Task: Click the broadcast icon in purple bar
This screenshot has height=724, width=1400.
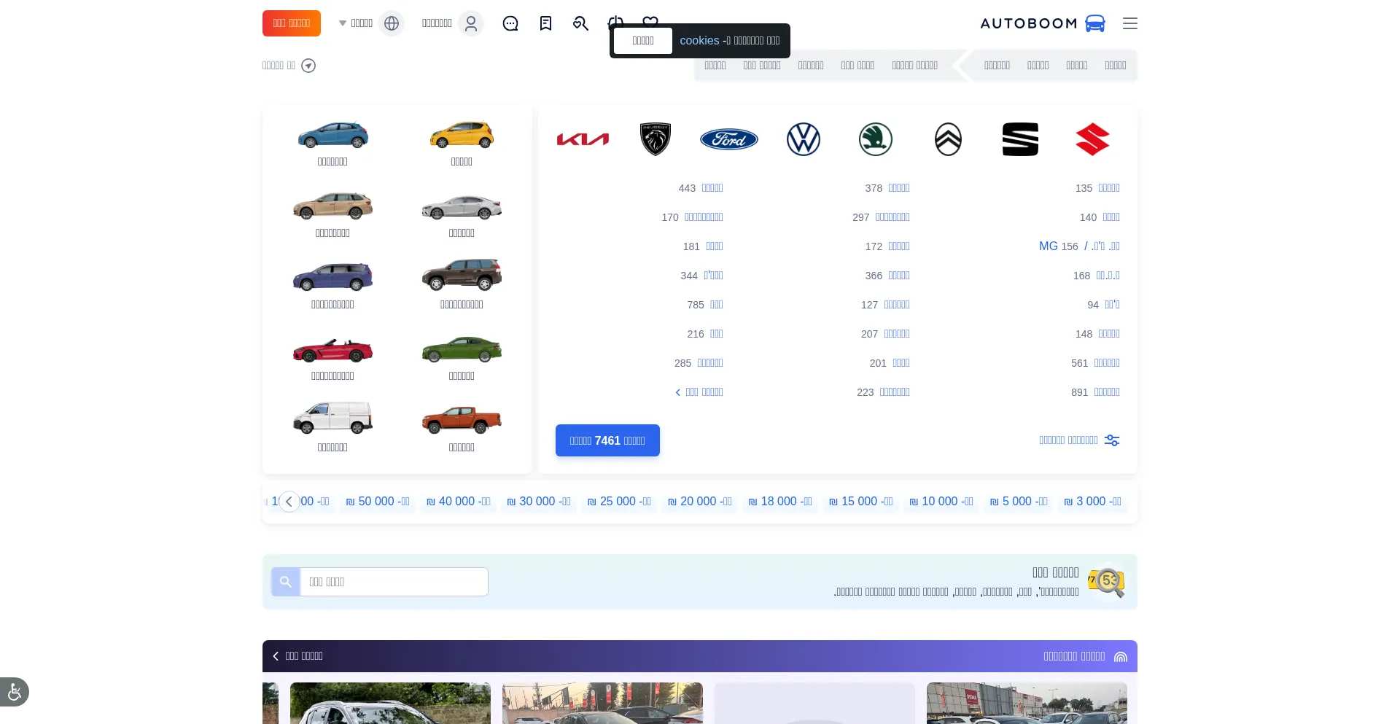Action: (x=1121, y=657)
